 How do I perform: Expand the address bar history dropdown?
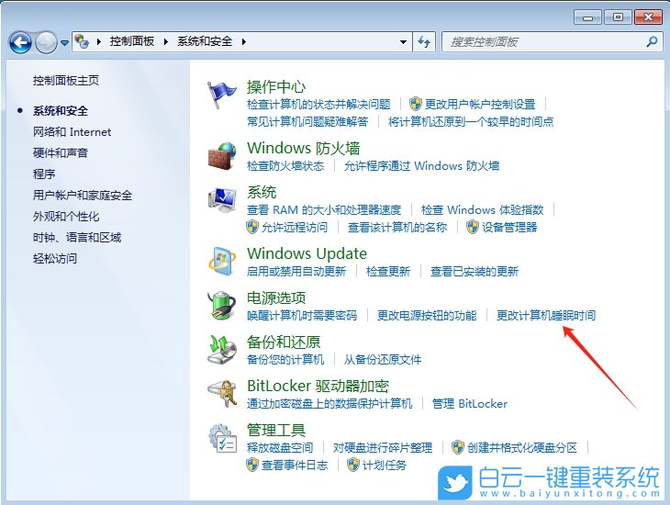[403, 42]
